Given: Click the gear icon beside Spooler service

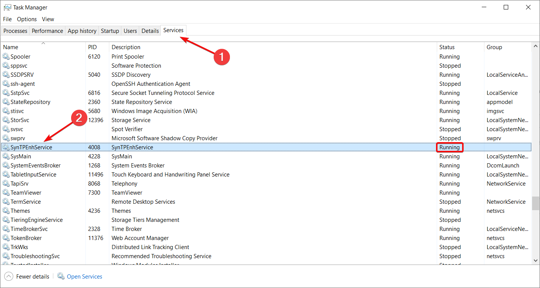Looking at the screenshot, I should click(x=6, y=57).
